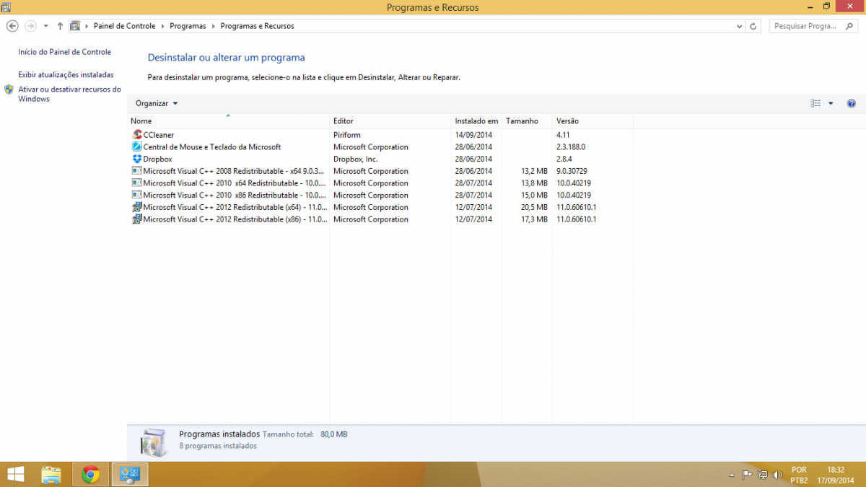Expand the chevron after Programas breadcrumb

point(214,26)
